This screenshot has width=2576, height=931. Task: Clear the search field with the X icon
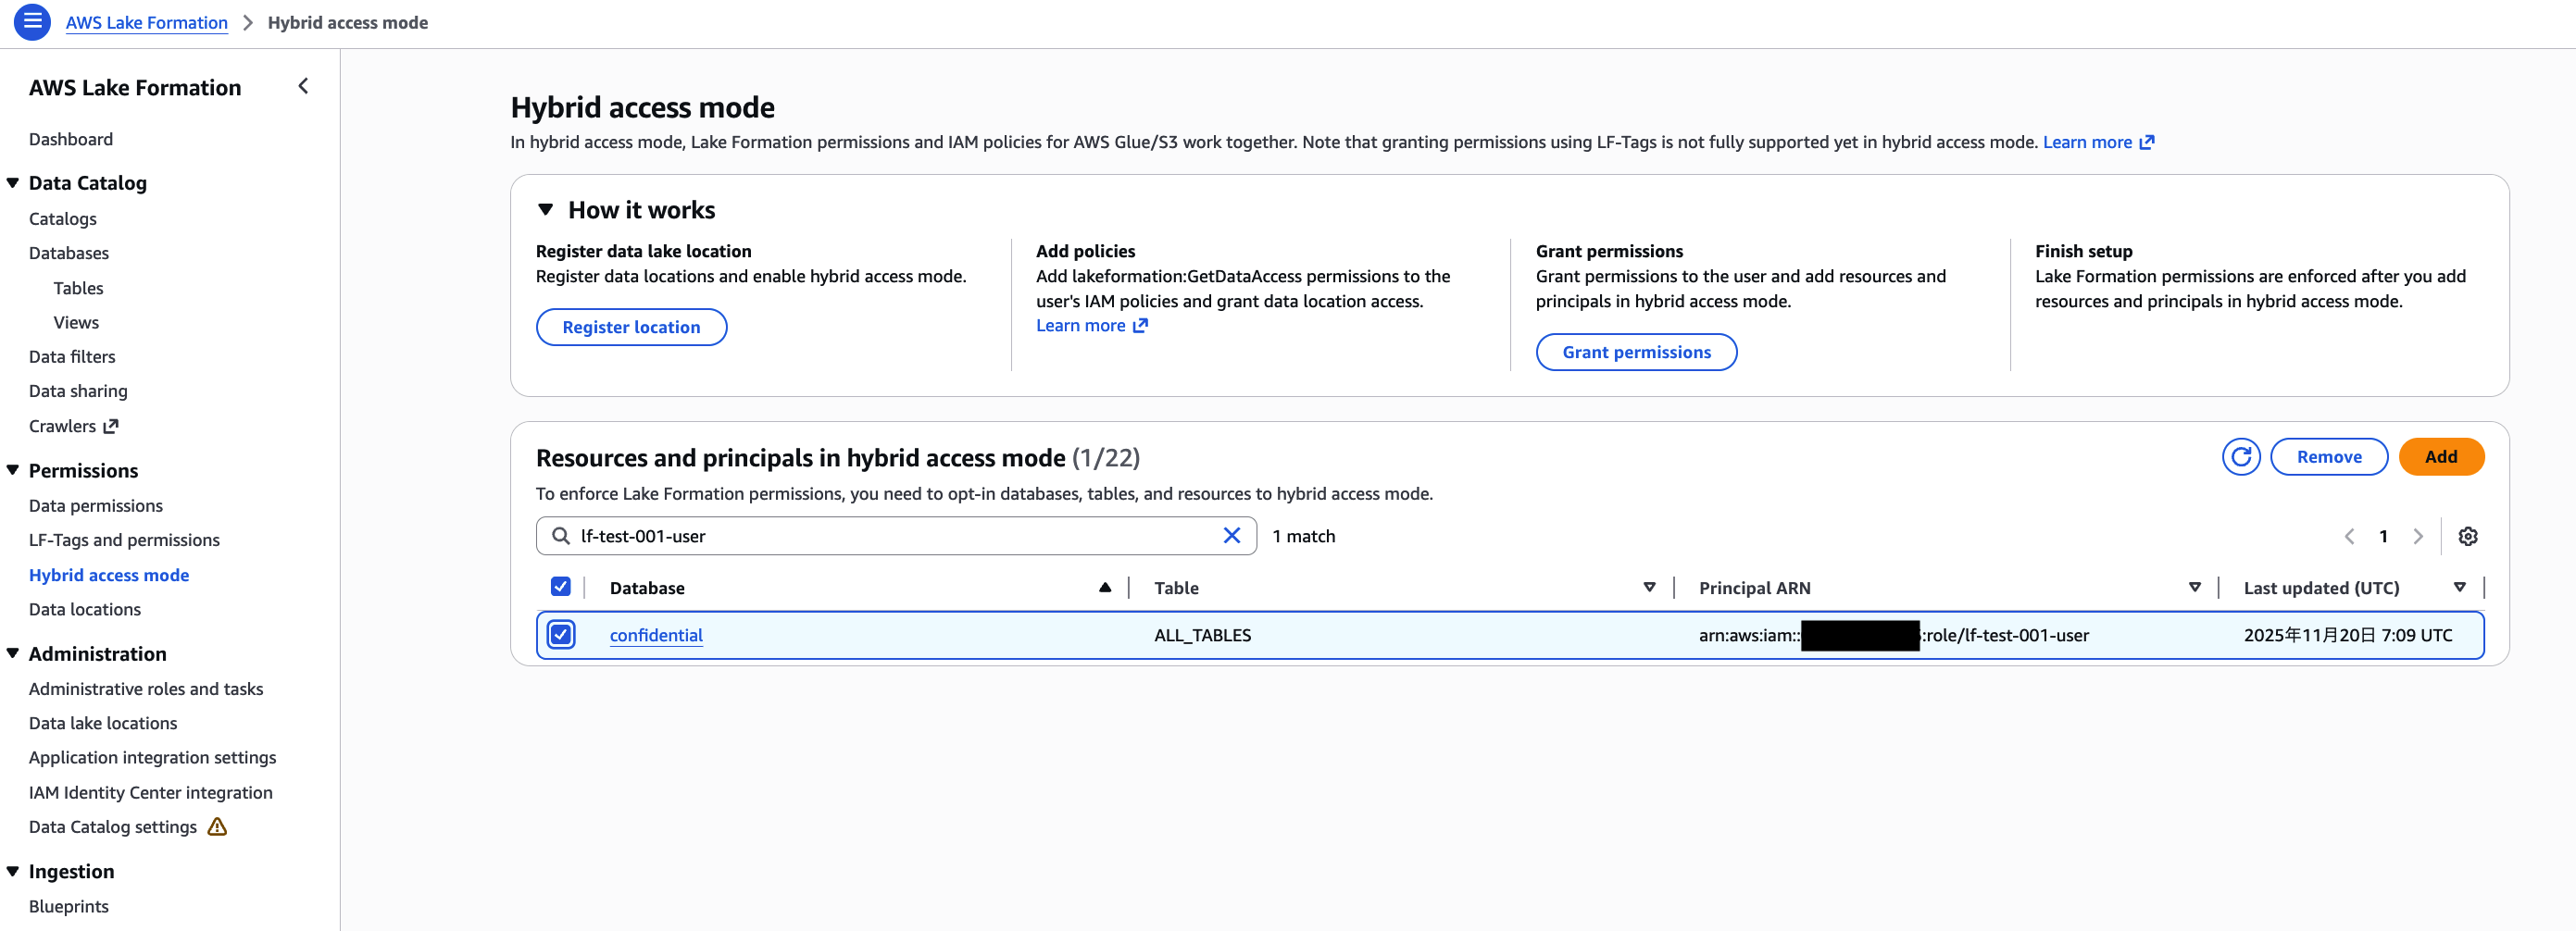(x=1232, y=536)
